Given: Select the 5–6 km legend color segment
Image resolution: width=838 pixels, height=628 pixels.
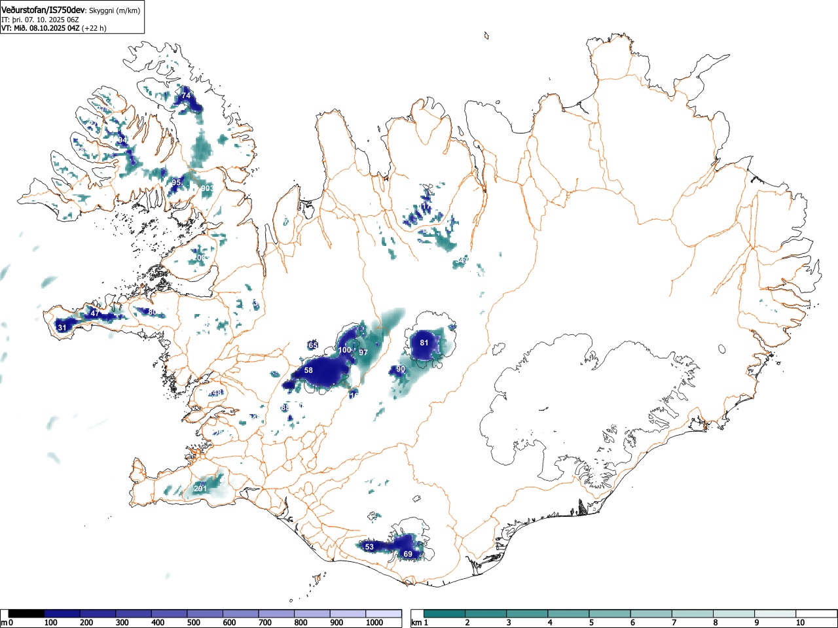Looking at the screenshot, I should pos(610,614).
